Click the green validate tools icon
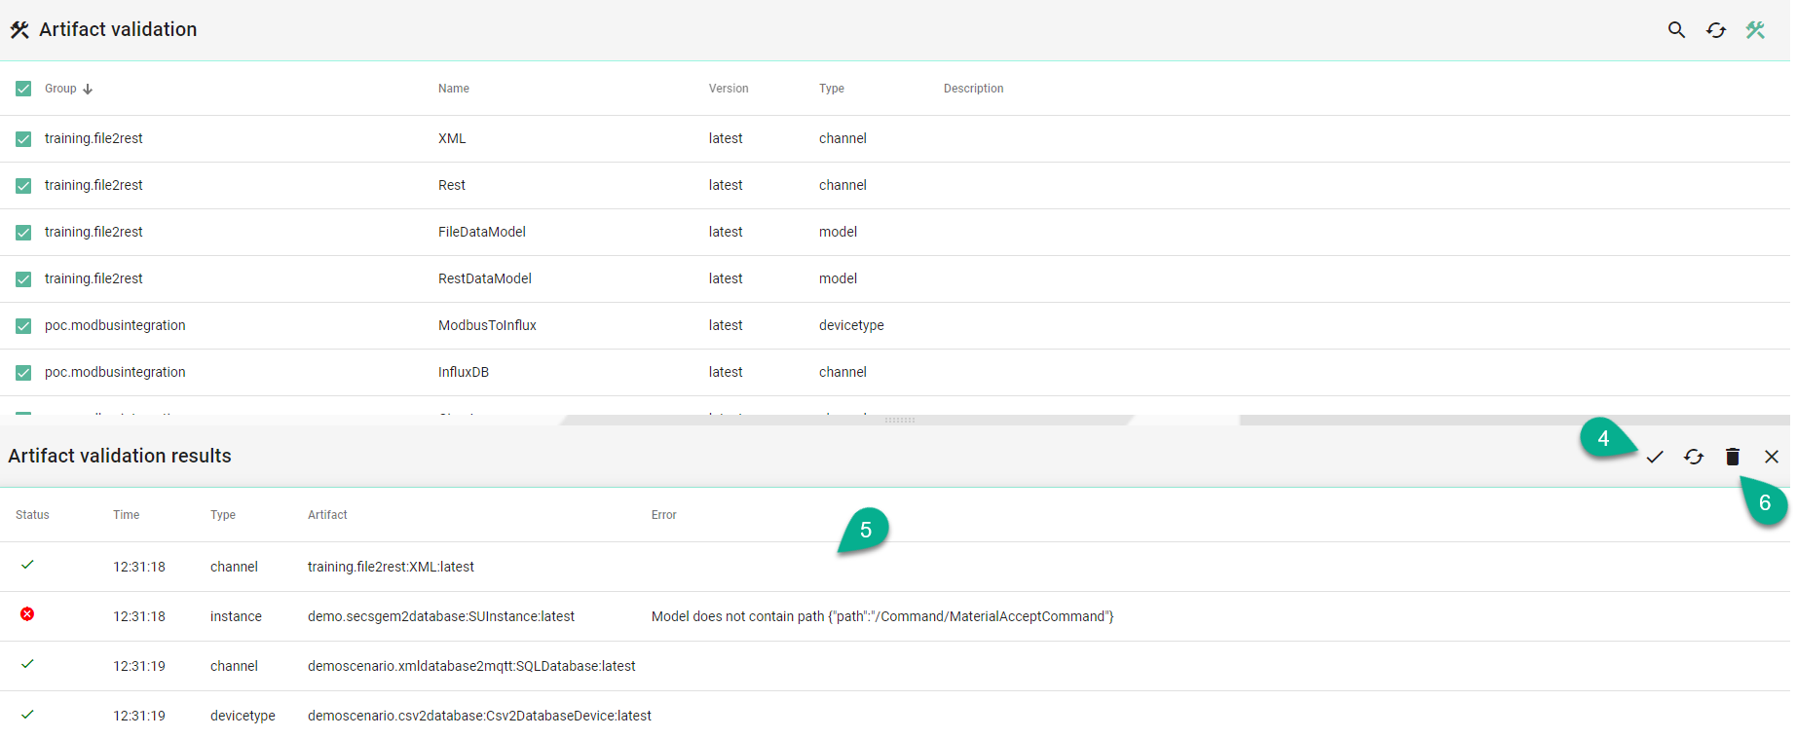The image size is (1797, 738). point(1755,30)
